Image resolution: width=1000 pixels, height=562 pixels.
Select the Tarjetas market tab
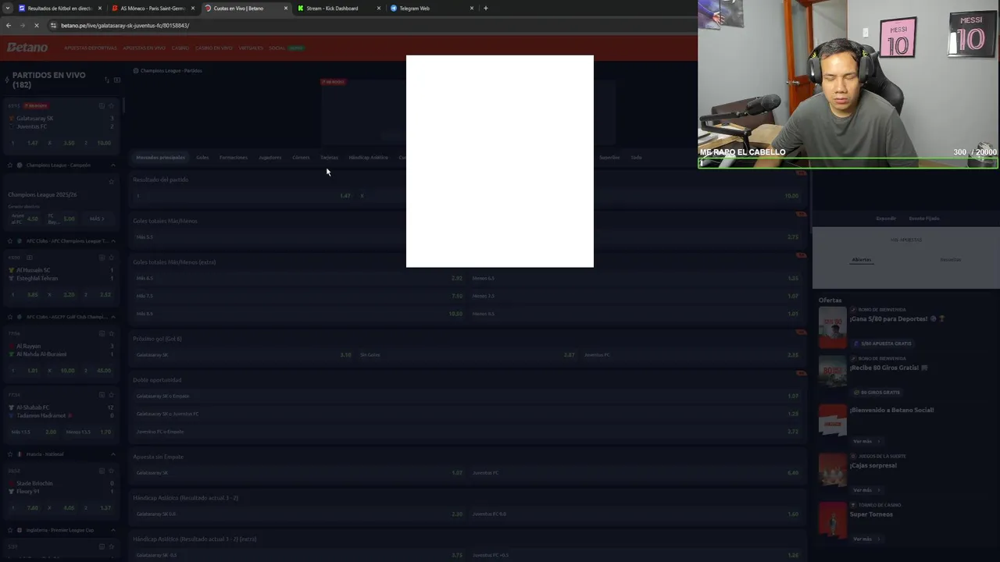[x=329, y=158]
